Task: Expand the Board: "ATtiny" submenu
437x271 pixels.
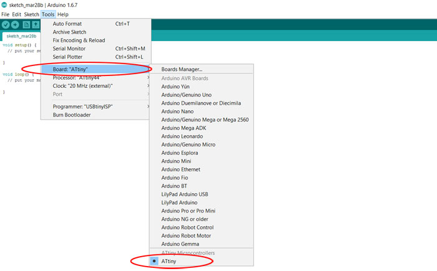Action: pos(96,69)
